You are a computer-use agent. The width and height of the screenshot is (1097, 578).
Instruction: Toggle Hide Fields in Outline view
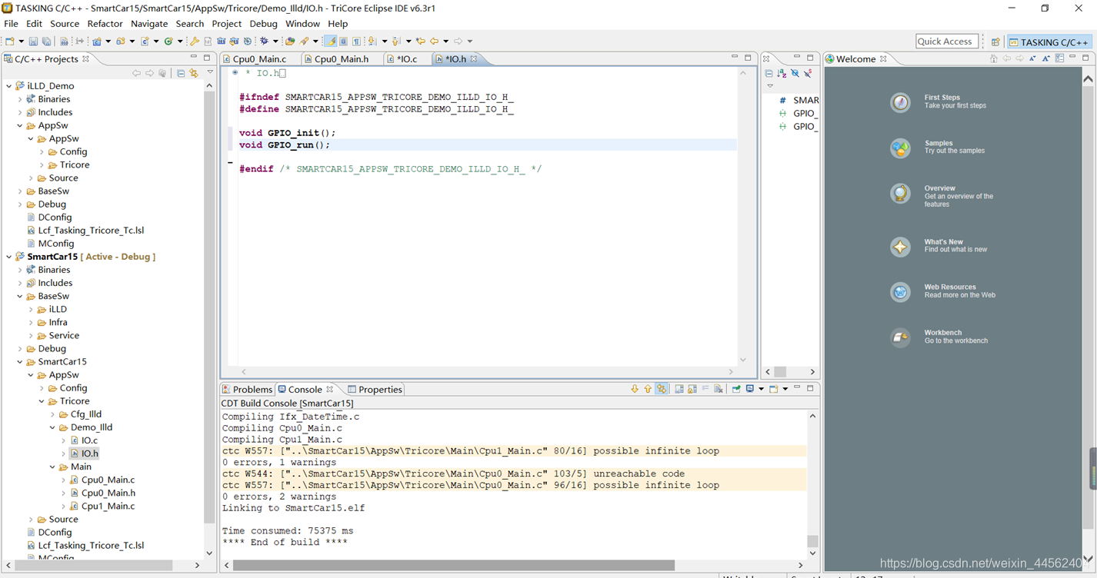tap(795, 74)
